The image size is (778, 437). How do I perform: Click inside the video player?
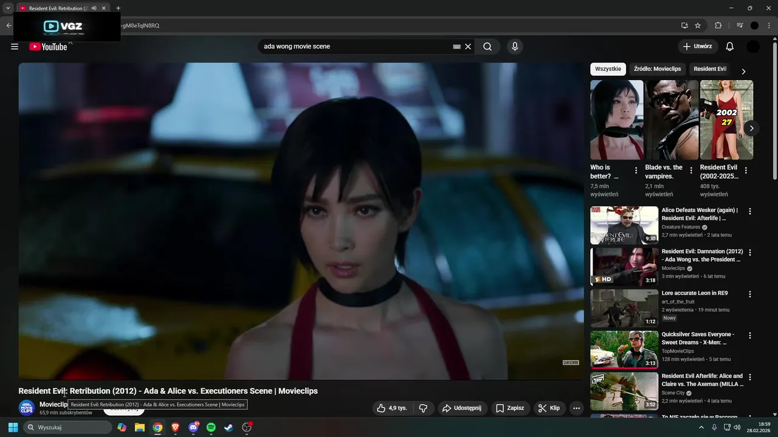tap(301, 221)
